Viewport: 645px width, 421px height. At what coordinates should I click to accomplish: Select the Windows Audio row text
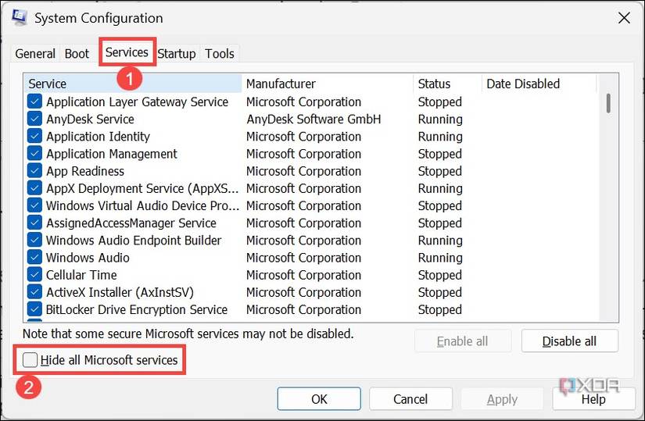[88, 257]
